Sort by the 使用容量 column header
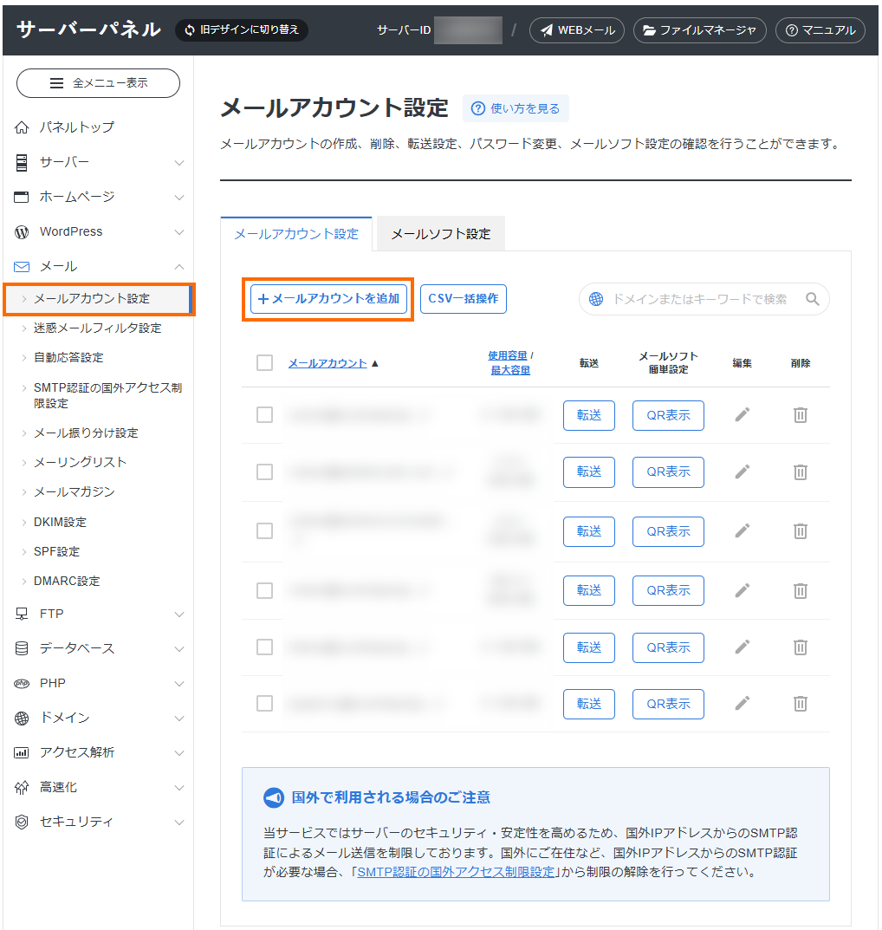This screenshot has height=930, width=882. pyautogui.click(x=508, y=355)
